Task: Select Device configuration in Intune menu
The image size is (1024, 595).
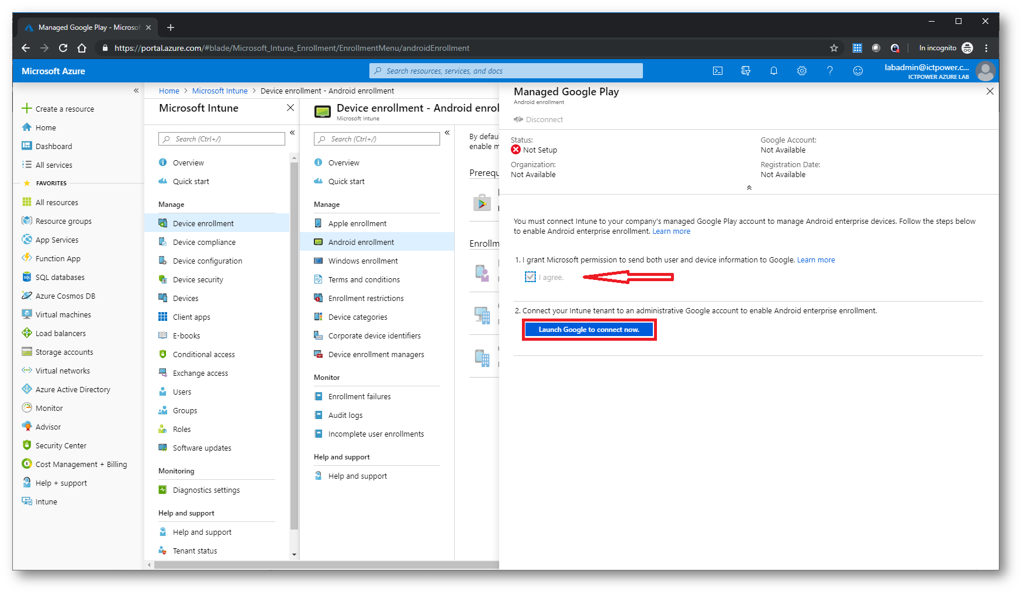Action: pyautogui.click(x=207, y=261)
